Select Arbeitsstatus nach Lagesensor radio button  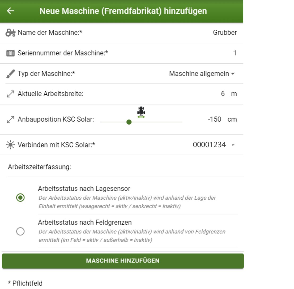(20, 198)
